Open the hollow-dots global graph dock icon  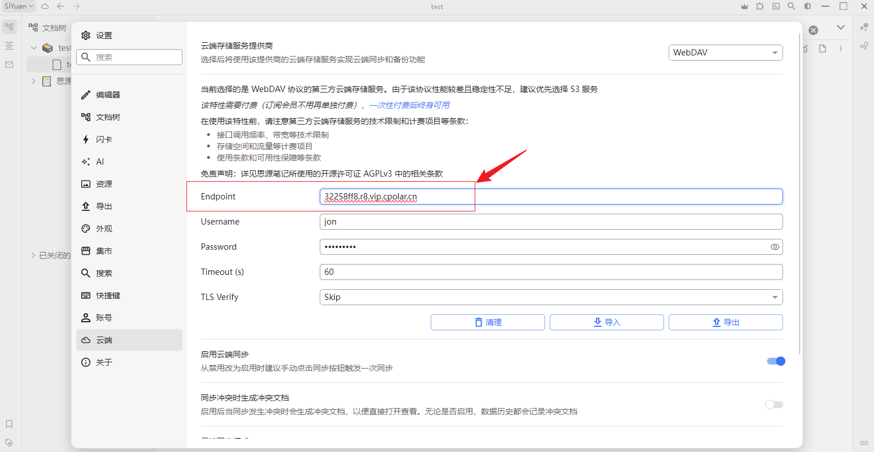pos(864,46)
